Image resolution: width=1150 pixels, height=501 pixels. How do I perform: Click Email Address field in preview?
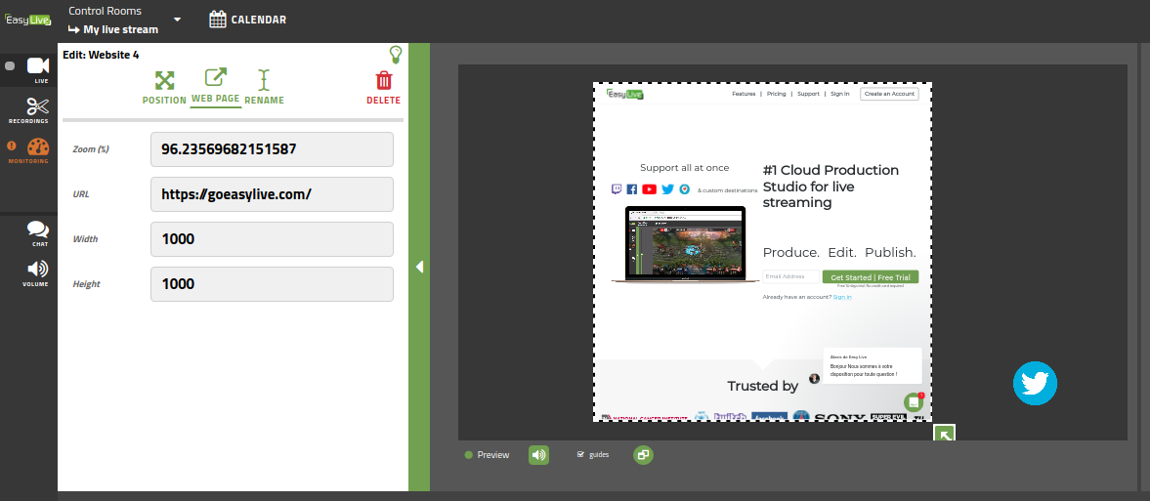click(790, 276)
